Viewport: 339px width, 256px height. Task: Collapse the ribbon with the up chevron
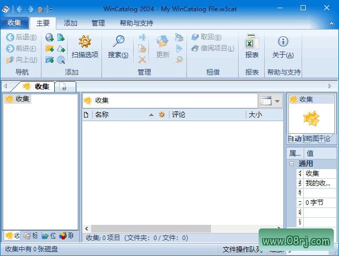[x=331, y=24]
